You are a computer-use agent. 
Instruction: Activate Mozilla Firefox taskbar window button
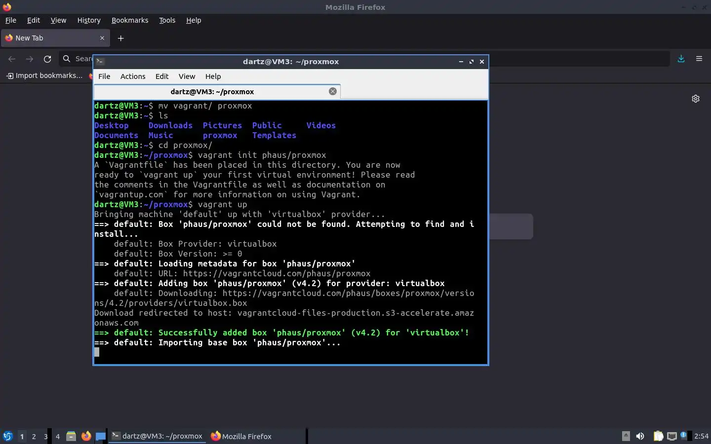tap(241, 436)
